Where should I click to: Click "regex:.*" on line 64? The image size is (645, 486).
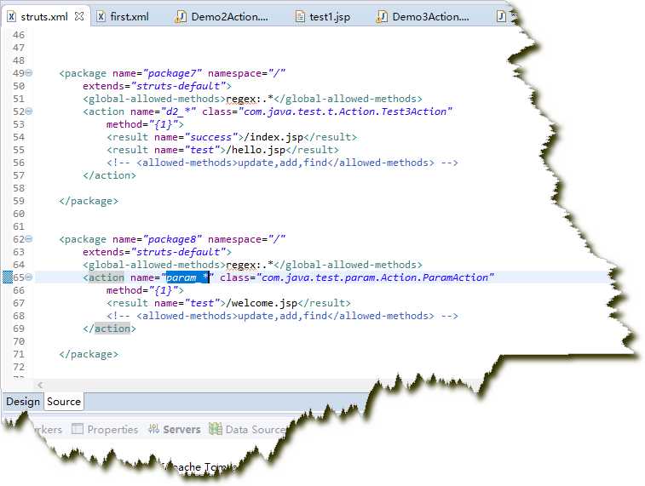coord(250,265)
